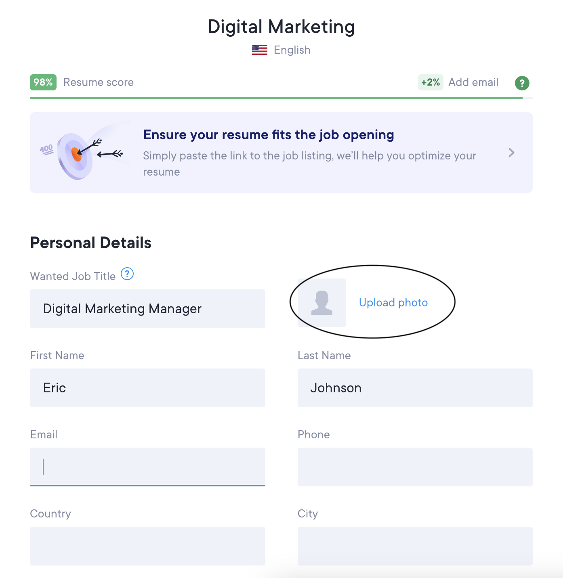Click the 98% resume score badge

(x=43, y=82)
